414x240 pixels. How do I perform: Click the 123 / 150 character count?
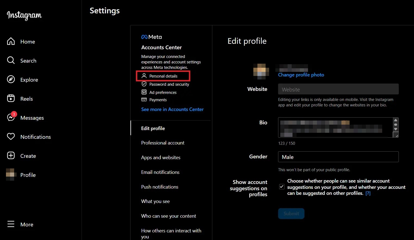tap(287, 143)
